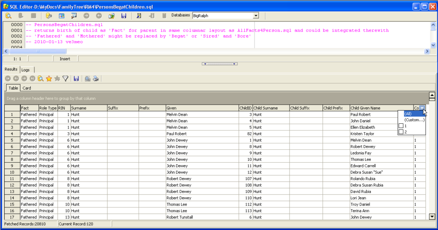Click the color grid table icon
Viewport: 438px width, 230px height.
coord(62,16)
